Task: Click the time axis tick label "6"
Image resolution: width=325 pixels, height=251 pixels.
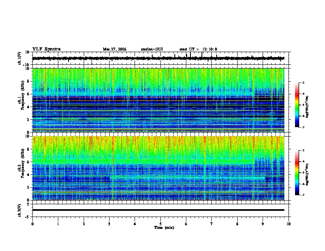Action: [186, 224]
